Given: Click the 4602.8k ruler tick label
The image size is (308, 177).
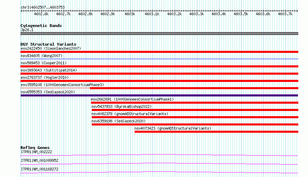Looking at the screenshot, I should click(85, 14).
